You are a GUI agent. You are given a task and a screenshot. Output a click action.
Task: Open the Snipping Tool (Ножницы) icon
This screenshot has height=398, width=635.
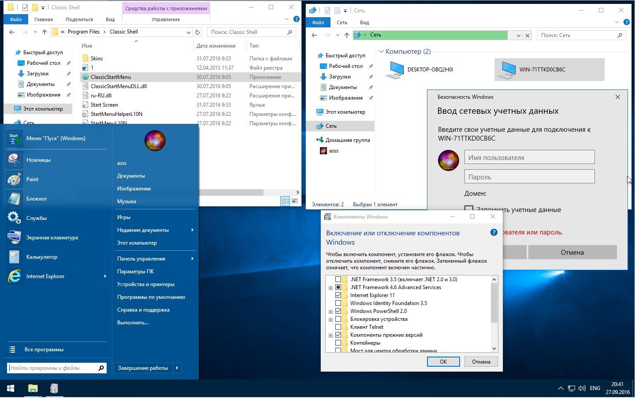(x=14, y=160)
